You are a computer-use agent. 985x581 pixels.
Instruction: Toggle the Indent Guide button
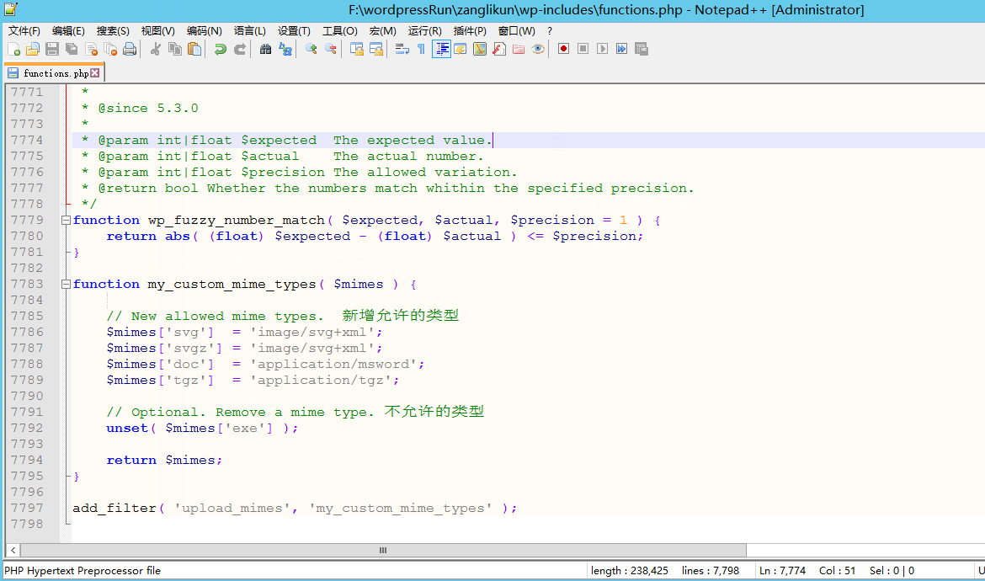point(441,49)
